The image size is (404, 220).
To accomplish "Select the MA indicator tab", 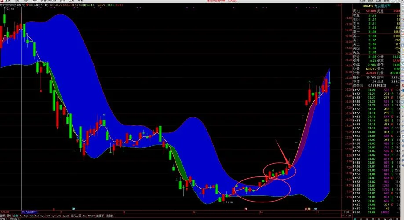I will (x=21, y=216).
